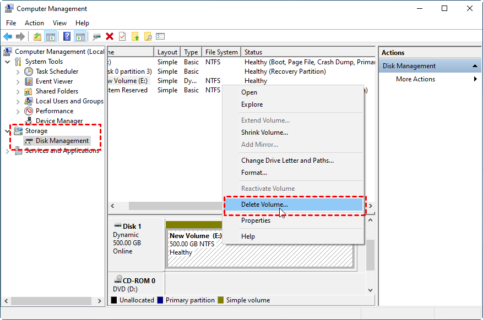
Task: Click the CD-ROM 0 DVD (D:) label
Action: [136, 284]
